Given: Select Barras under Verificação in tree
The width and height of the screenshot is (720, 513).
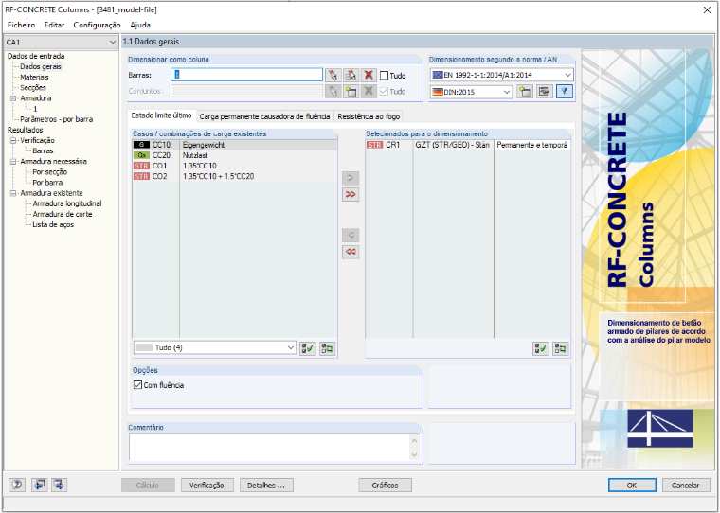Looking at the screenshot, I should pos(43,150).
